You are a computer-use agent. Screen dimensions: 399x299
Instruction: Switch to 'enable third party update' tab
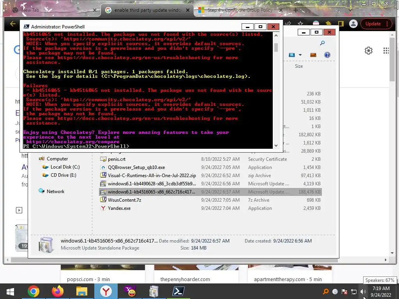click(x=148, y=10)
